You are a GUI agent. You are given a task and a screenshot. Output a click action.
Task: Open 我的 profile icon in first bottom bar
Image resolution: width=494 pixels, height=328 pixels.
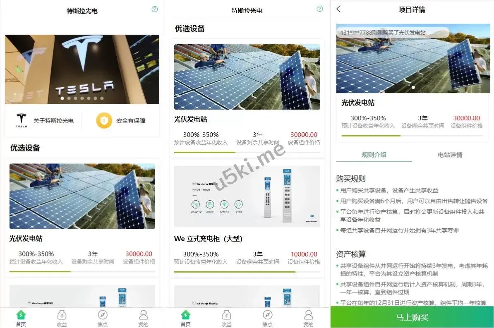tap(143, 318)
